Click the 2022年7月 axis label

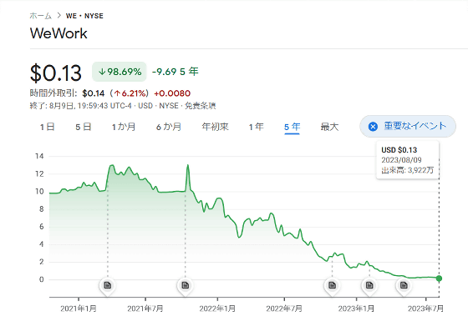click(x=284, y=308)
